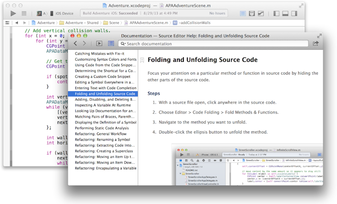Open Catching Mistakes with Fix-it topic
This screenshot has width=337, height=204.
99,53
